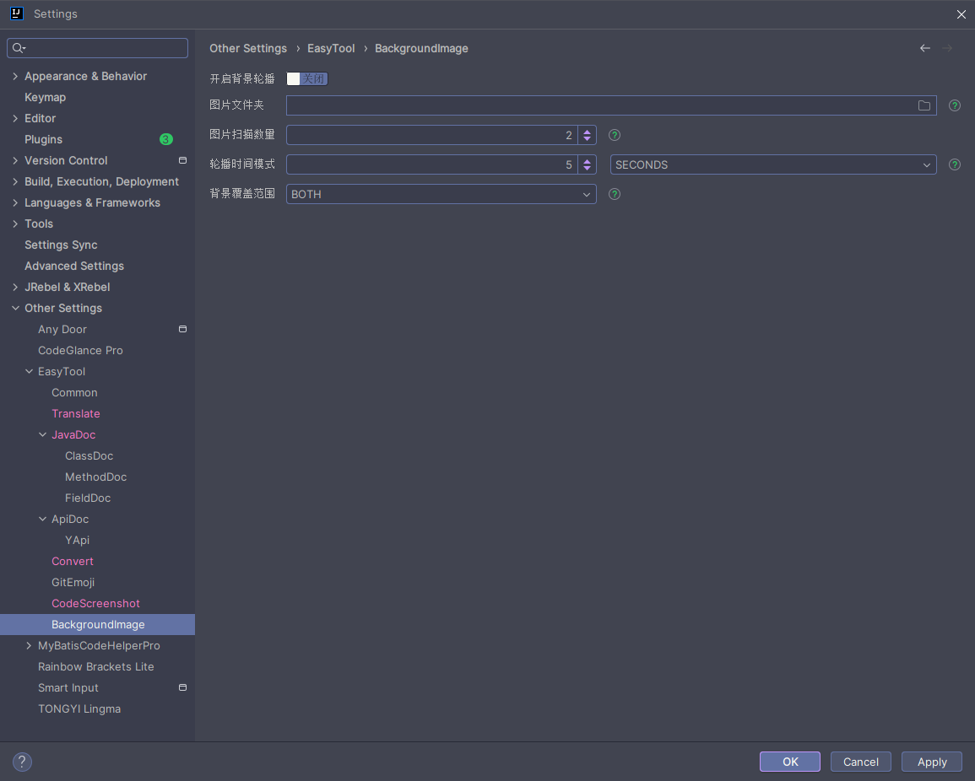The width and height of the screenshot is (975, 781).
Task: Decrease 图片扫描数量 value with down arrow
Action: point(587,139)
